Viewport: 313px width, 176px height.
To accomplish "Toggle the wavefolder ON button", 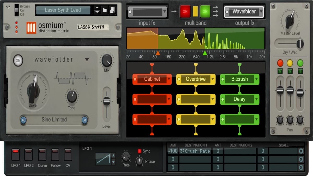I will (x=18, y=60).
